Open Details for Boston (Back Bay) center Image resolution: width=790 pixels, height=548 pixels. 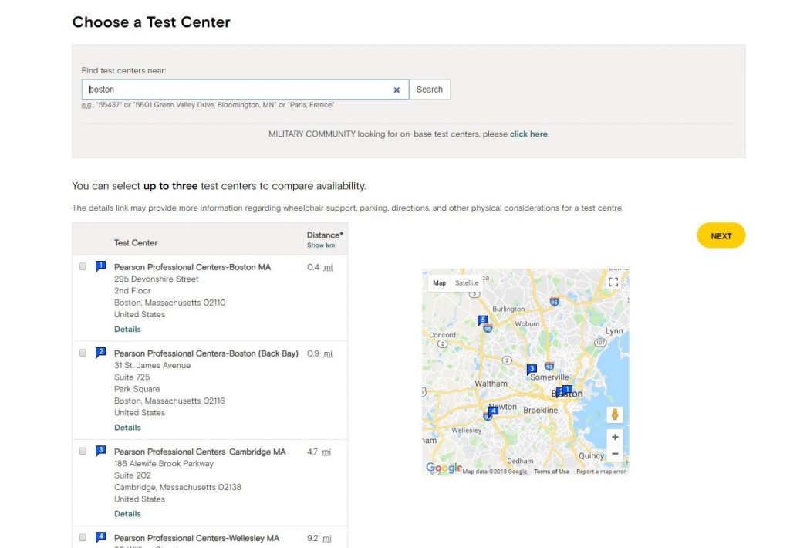(x=127, y=428)
